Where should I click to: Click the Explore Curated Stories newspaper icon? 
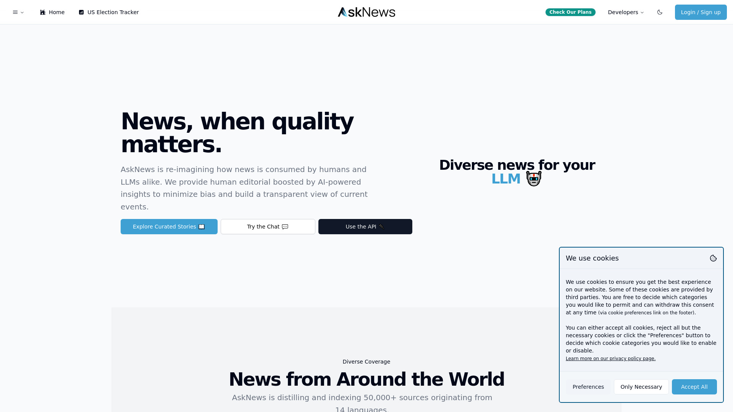[x=201, y=226]
